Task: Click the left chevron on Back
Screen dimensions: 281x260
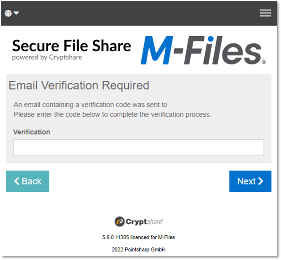Action: click(17, 181)
